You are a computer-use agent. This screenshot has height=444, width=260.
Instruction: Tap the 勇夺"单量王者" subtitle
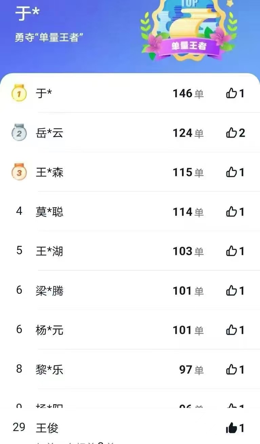point(49,37)
